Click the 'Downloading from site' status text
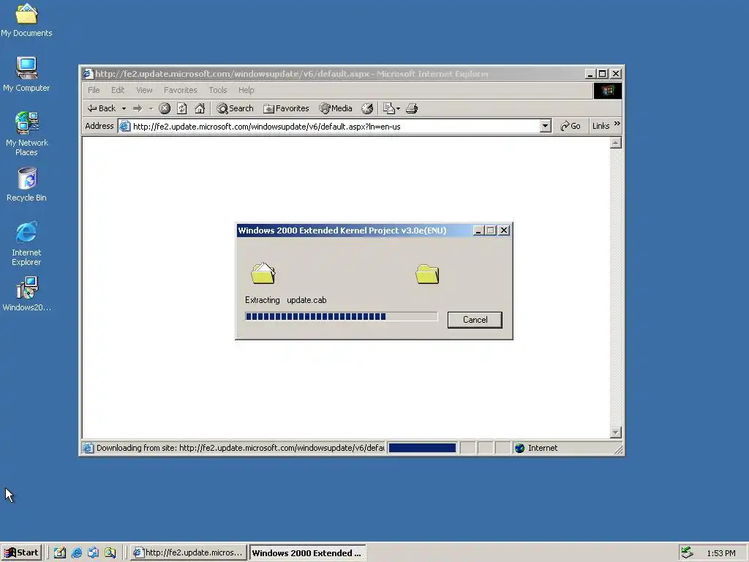This screenshot has height=562, width=749. 240,448
